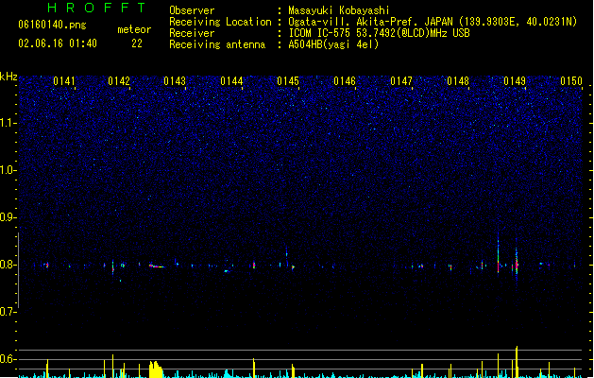This screenshot has width=594, height=378.
Task: Click the 0141 time marker
Action: pyautogui.click(x=64, y=81)
